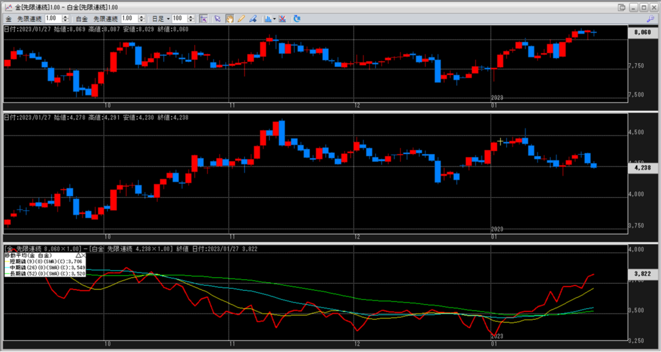This screenshot has height=352, width=661.
Task: Close the 移動平均 legend box
Action: click(x=85, y=255)
